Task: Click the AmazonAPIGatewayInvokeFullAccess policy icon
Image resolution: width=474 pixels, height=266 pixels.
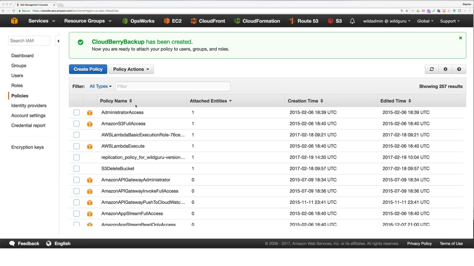Action: [90, 191]
